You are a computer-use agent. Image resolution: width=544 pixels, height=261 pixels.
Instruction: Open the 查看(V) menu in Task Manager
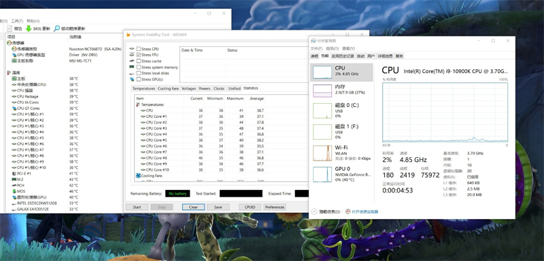pos(348,48)
